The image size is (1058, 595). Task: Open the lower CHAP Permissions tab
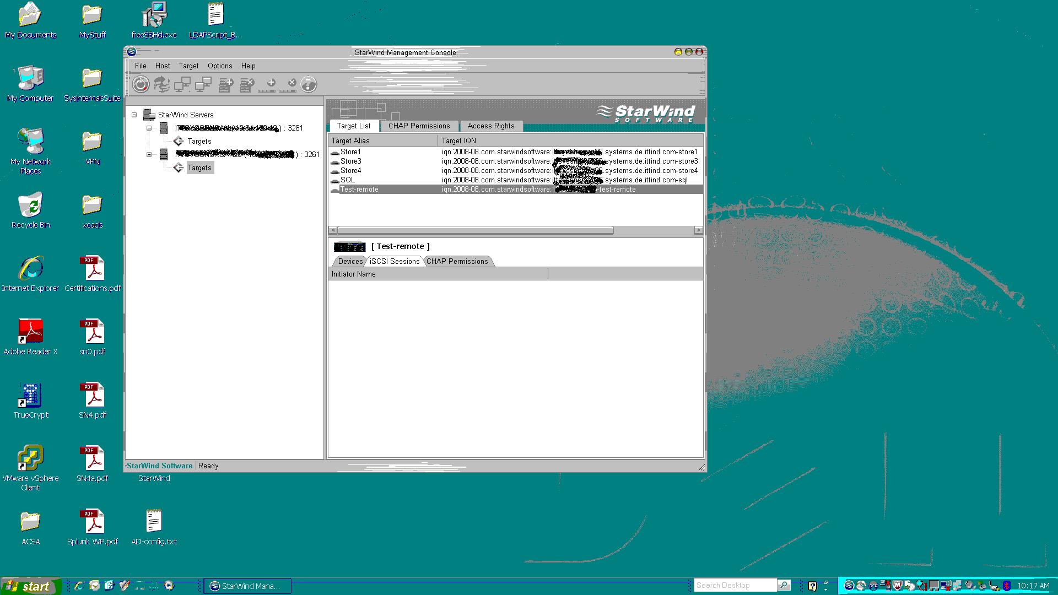[457, 262]
